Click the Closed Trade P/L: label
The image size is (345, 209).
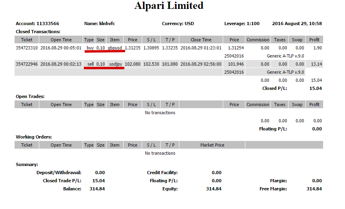[62, 181]
